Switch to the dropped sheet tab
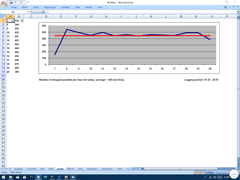Image resolution: width=240 pixels, height=180 pixels. coord(18,169)
